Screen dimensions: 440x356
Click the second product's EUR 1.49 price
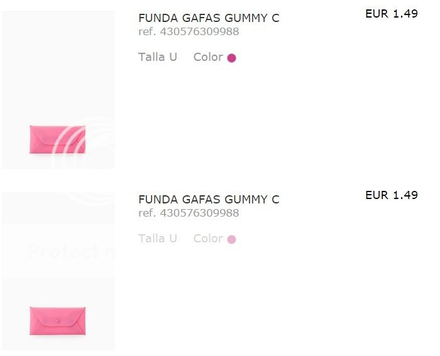click(391, 195)
